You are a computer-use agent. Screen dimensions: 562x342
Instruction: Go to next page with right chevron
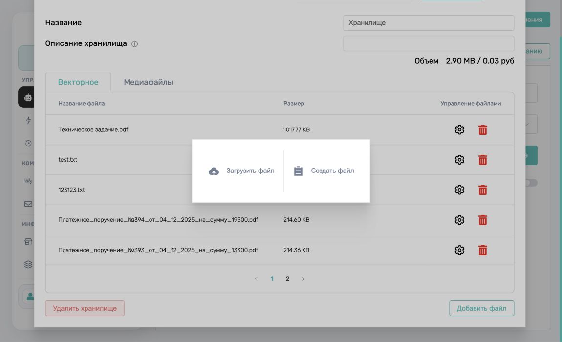click(303, 279)
